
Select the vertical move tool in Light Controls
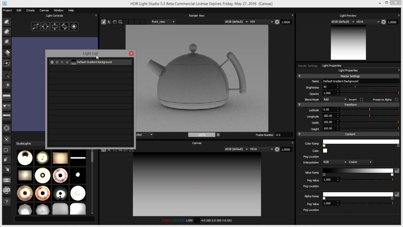[x=55, y=27]
